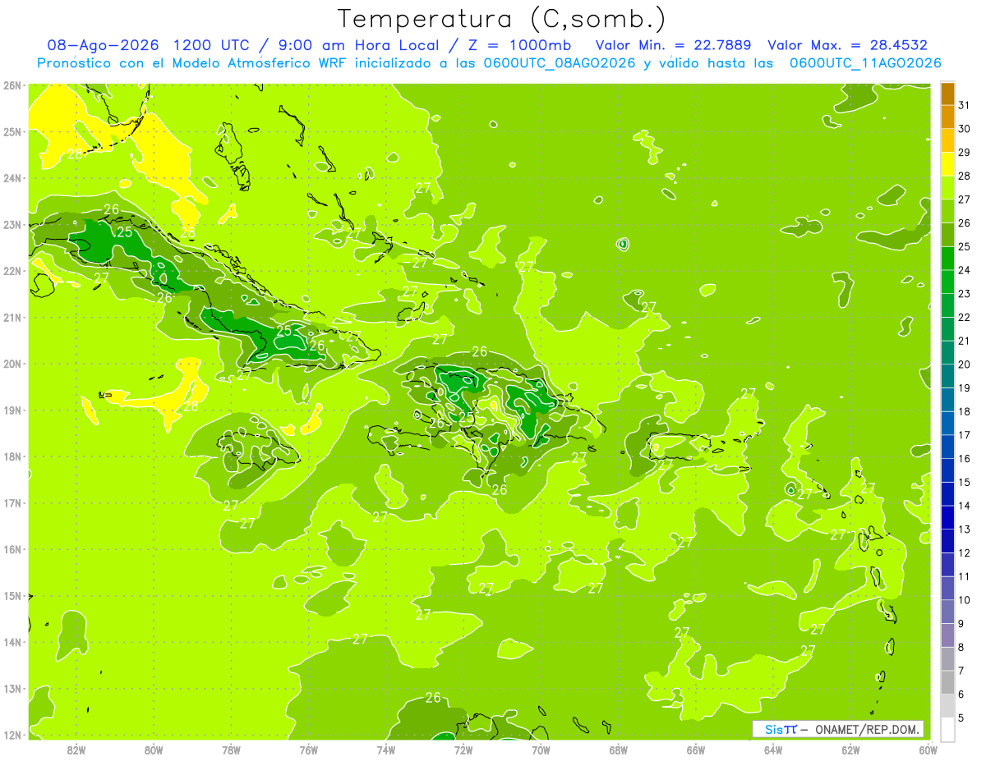Click '9:00 am Hora Local' text

360,45
